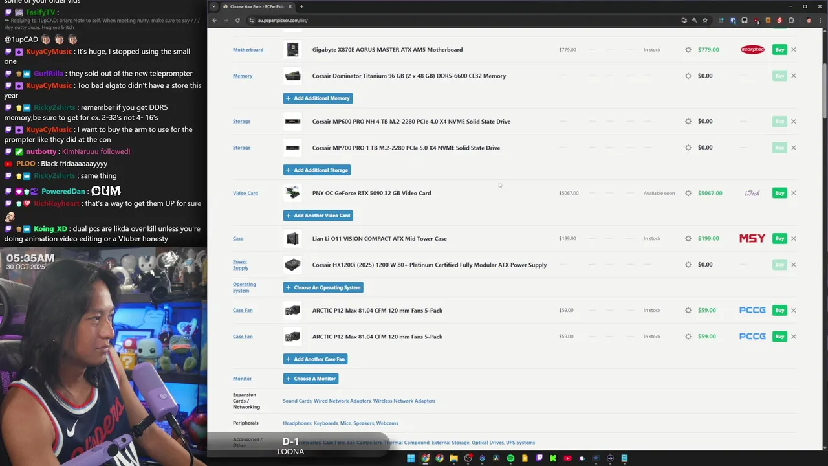The height and width of the screenshot is (466, 828).
Task: Buy the PNY RTX 5090 video card
Action: tap(779, 193)
